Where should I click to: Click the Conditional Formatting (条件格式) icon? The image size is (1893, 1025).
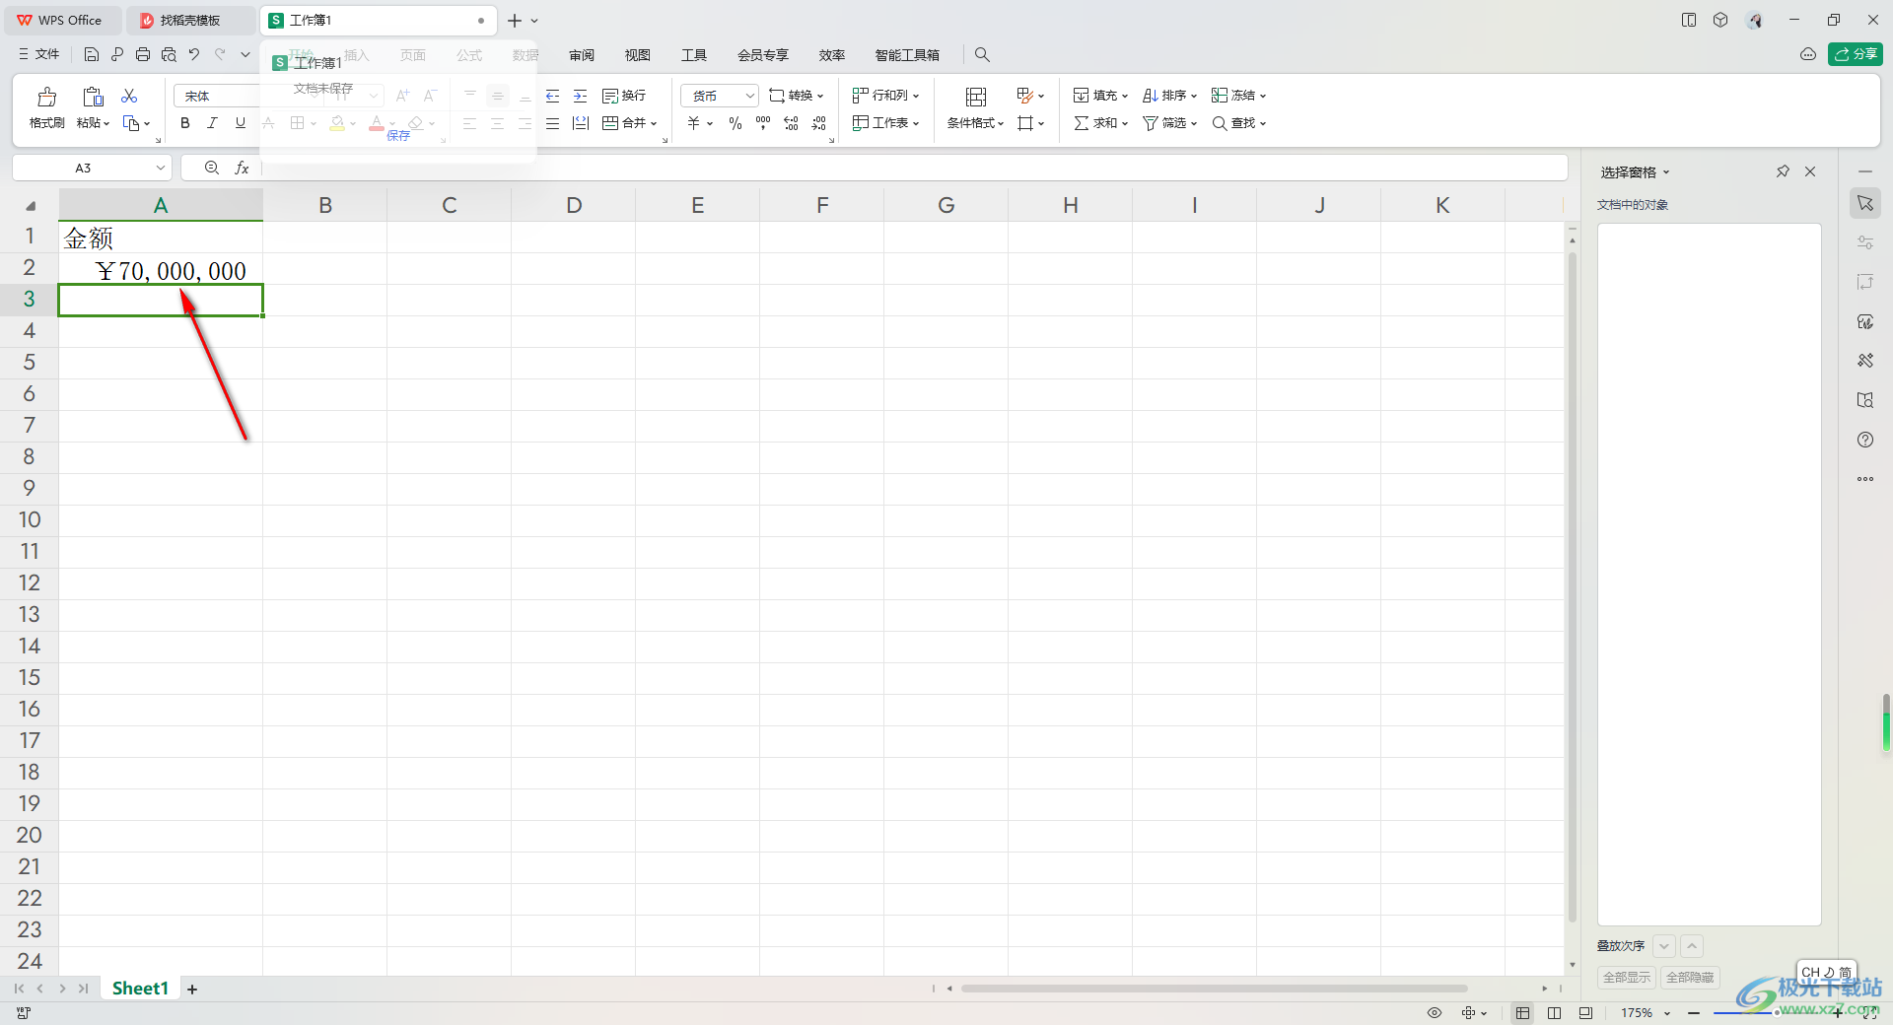[975, 97]
